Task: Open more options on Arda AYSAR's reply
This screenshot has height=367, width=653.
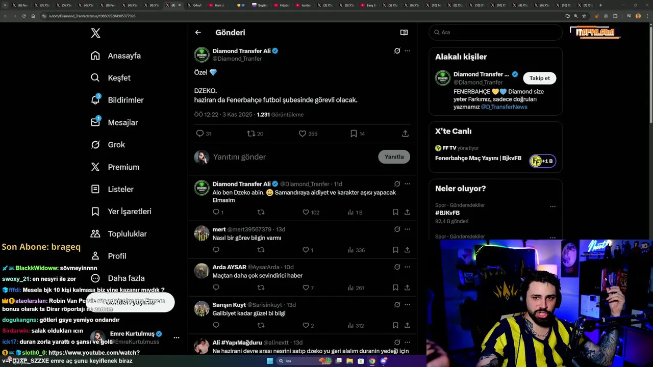Action: click(x=407, y=267)
